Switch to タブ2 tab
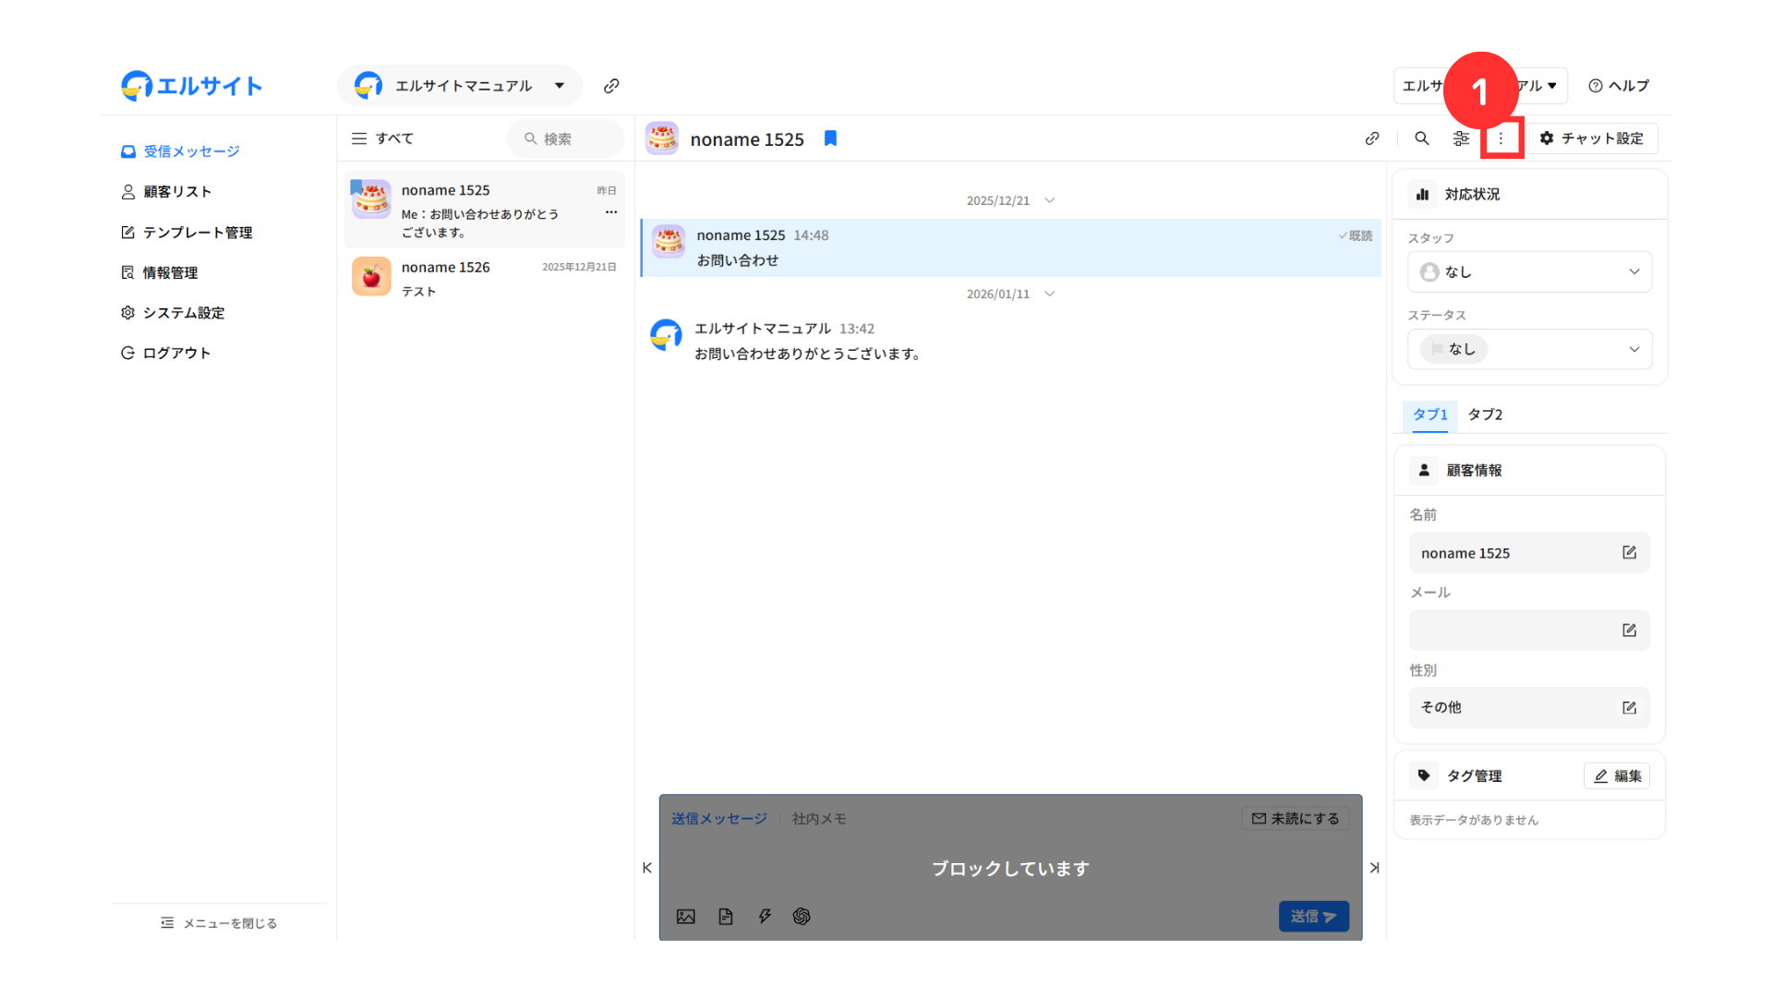 click(1485, 414)
